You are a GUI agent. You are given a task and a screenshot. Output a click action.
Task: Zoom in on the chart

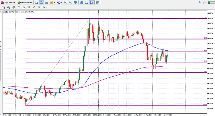pyautogui.click(x=65, y=2)
